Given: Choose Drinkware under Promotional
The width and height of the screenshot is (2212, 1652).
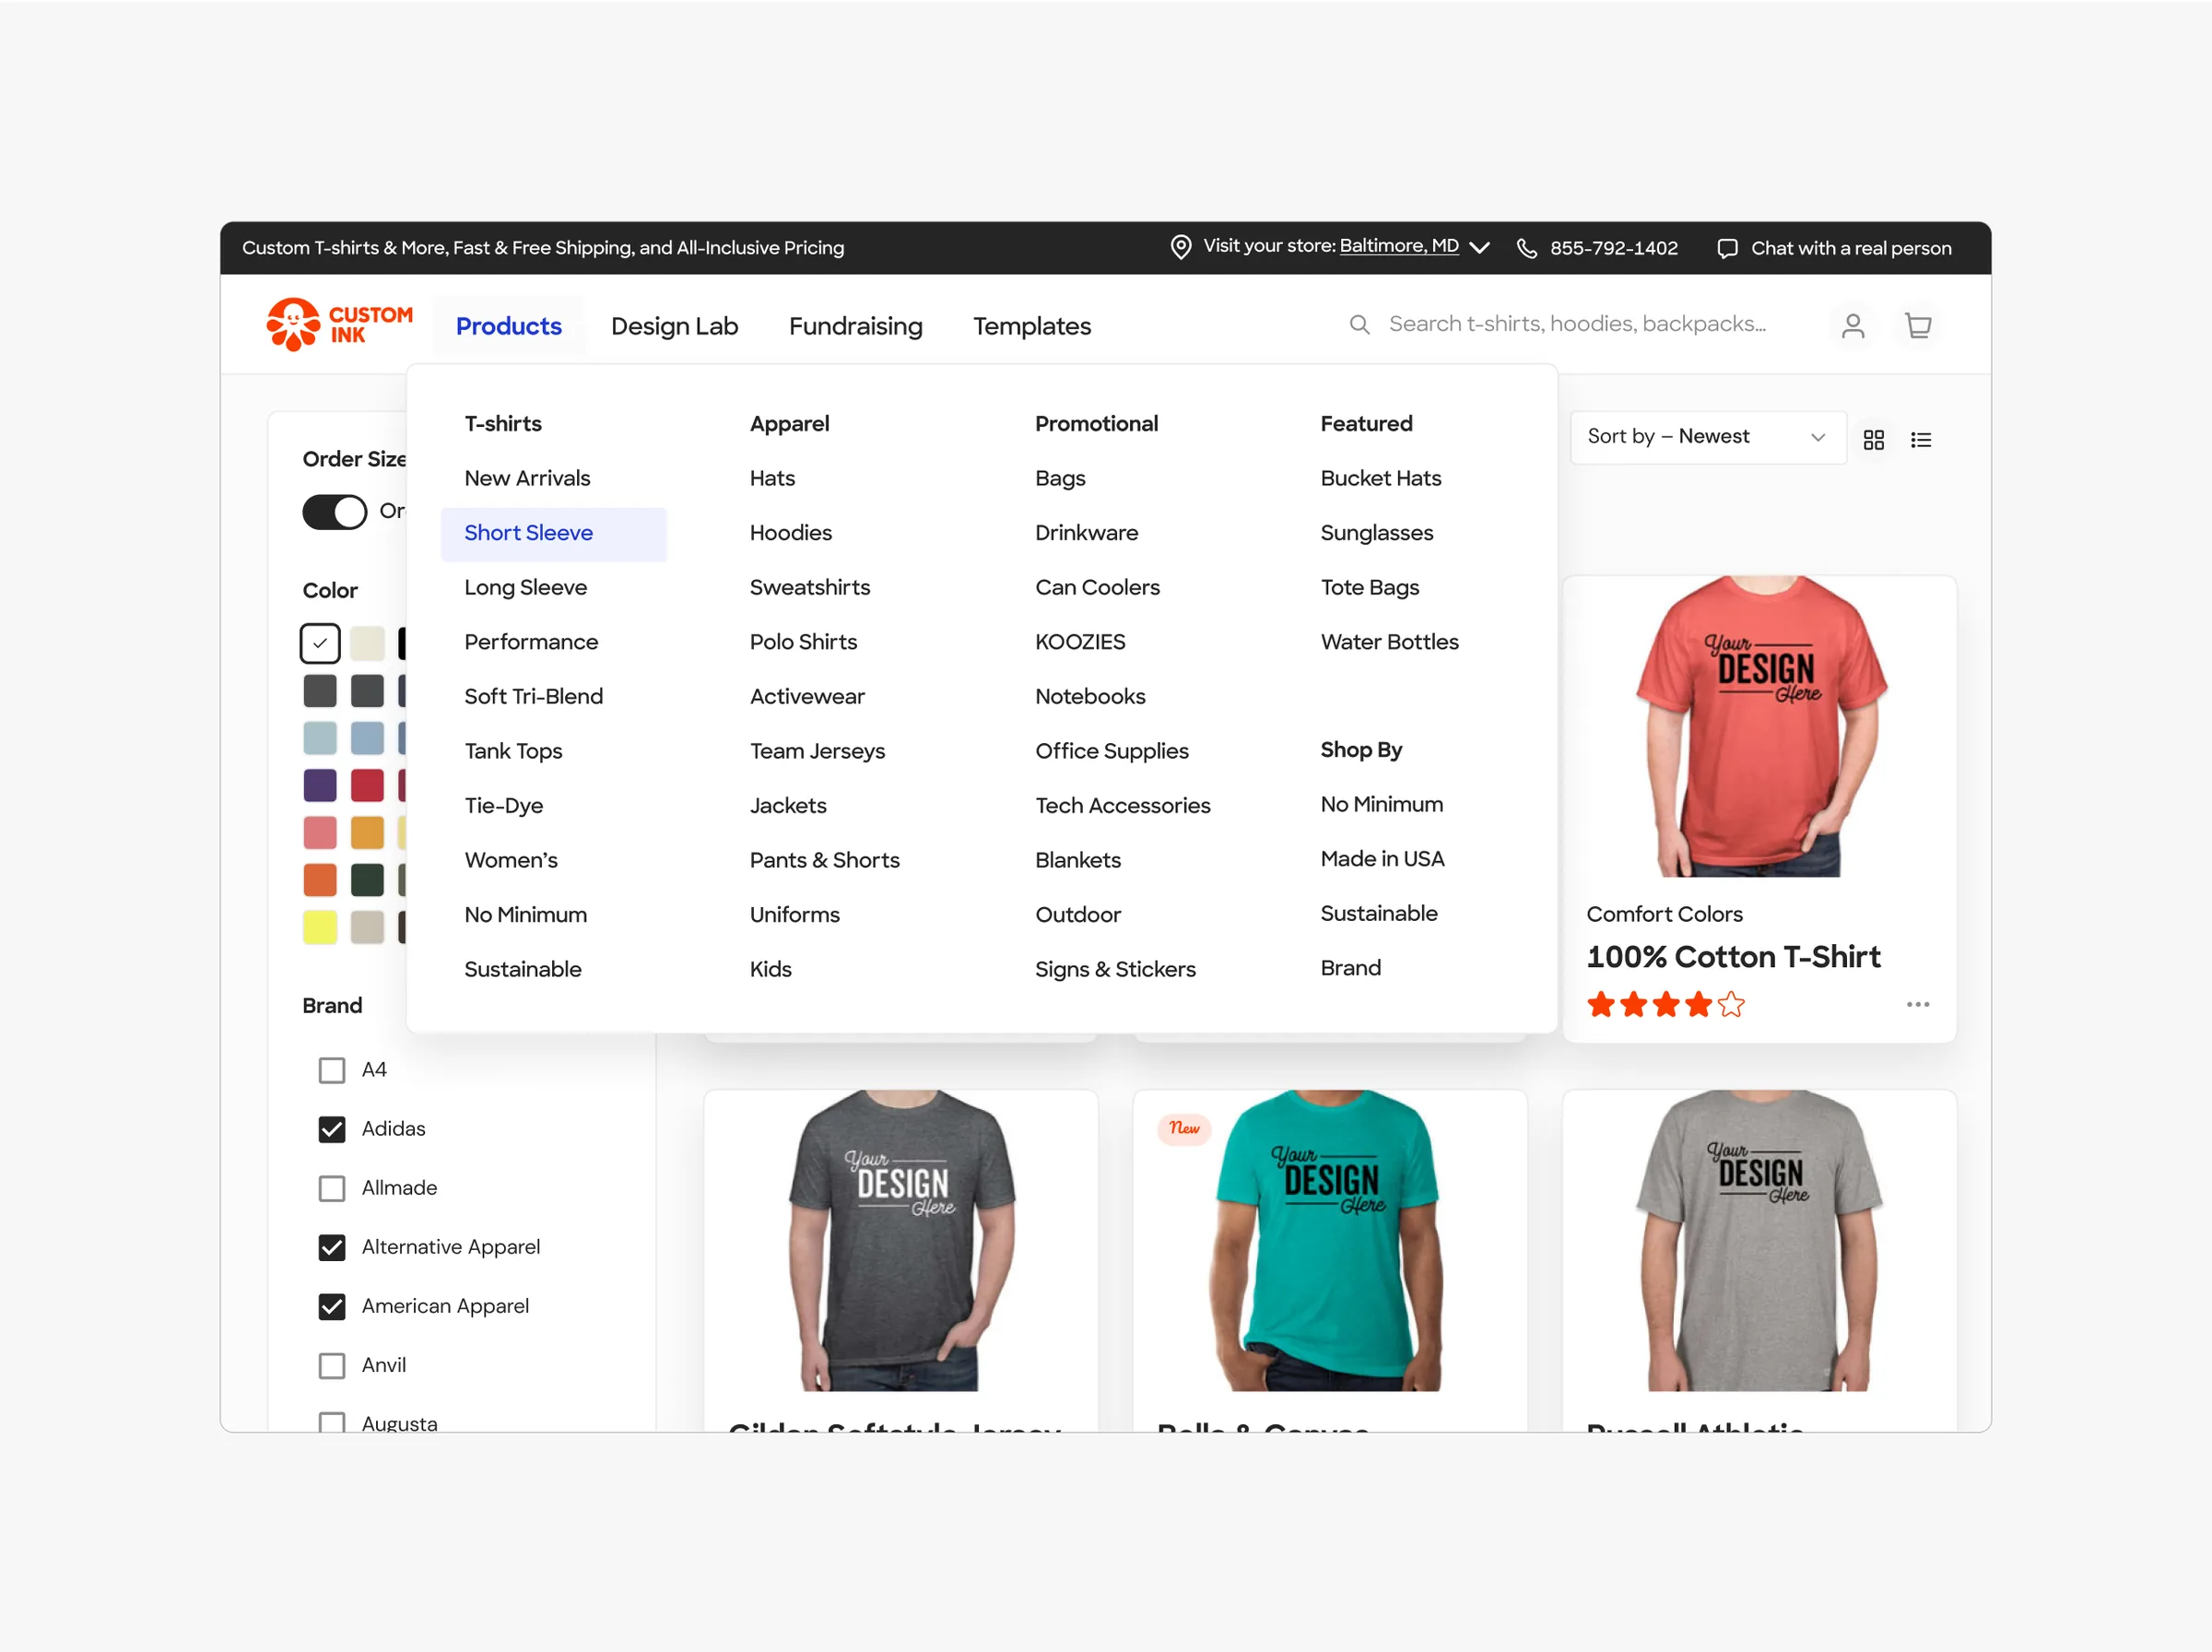Looking at the screenshot, I should 1087,533.
